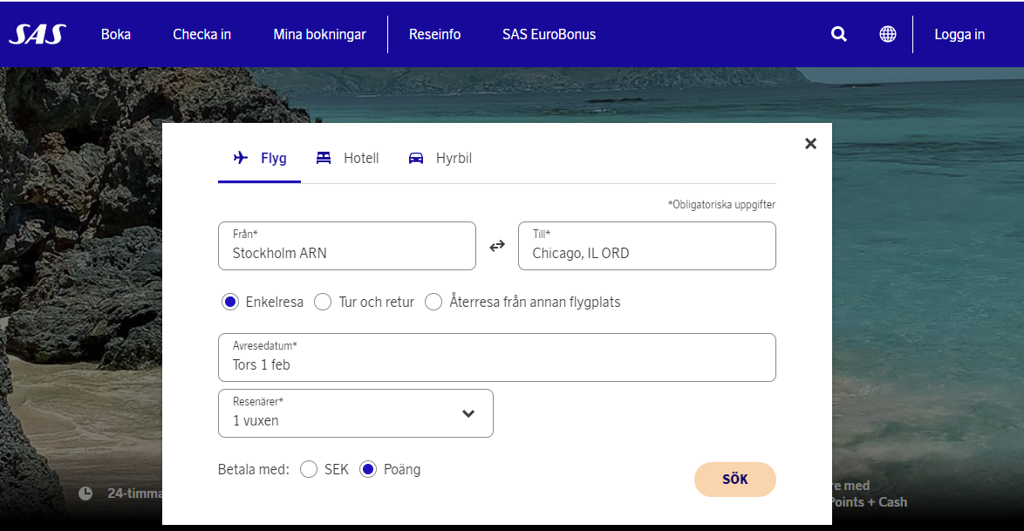Open the SAS EuroBonus menu
Viewport: 1024px width, 531px height.
coord(549,35)
